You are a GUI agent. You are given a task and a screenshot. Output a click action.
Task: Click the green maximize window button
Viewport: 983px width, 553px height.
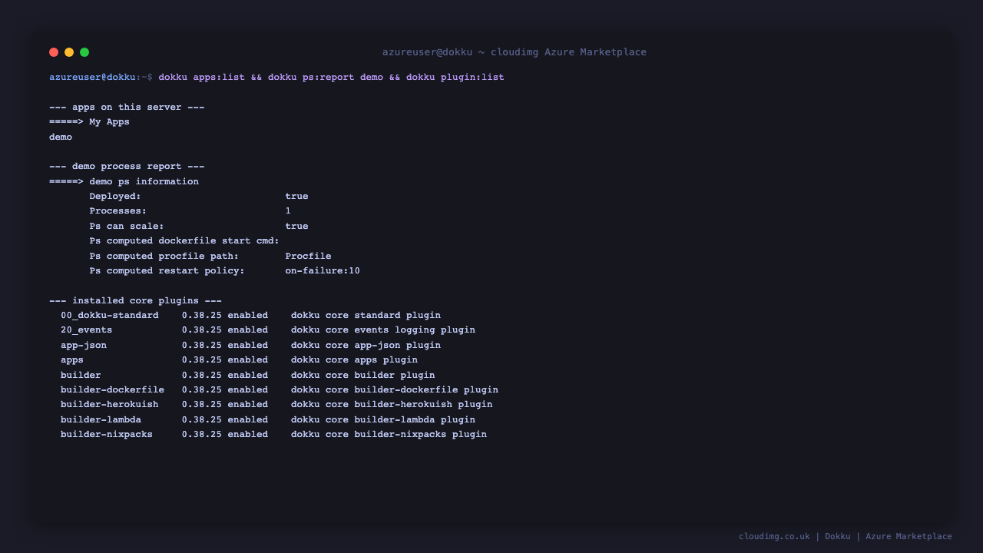[84, 52]
